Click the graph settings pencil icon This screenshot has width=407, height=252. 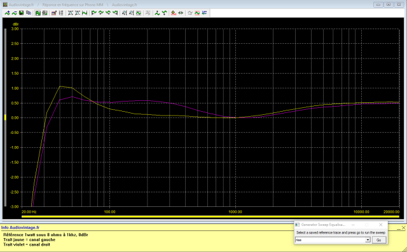pyautogui.click(x=53, y=13)
